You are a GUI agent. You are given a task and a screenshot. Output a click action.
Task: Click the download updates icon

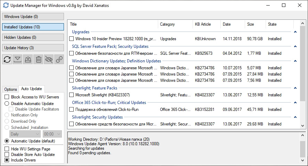pos(17,59)
